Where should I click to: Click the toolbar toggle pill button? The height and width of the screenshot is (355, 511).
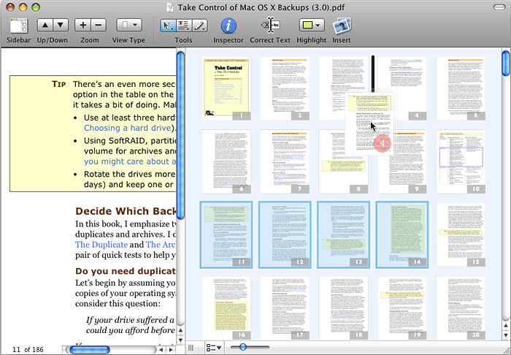(x=499, y=7)
